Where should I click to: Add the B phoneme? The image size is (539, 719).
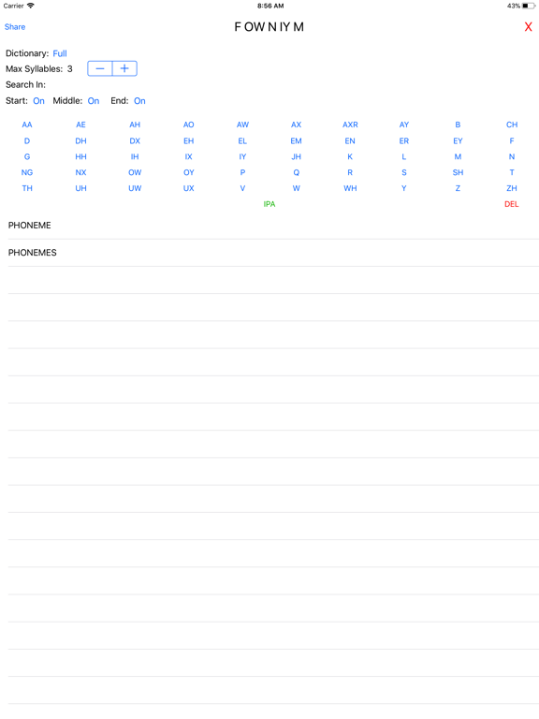coord(458,125)
